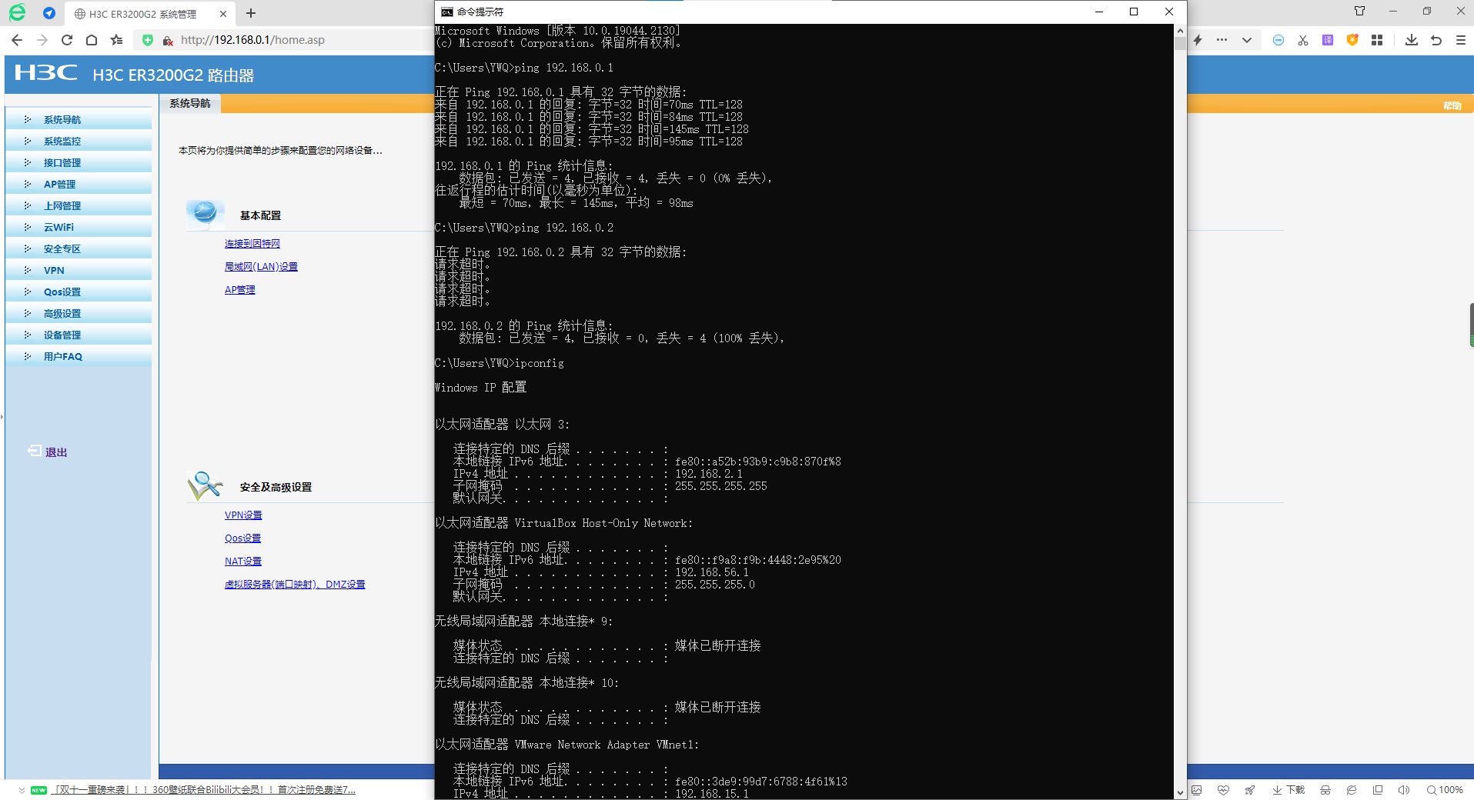Expand AP管理 in the router sidebar
1474x800 pixels.
pyautogui.click(x=79, y=184)
